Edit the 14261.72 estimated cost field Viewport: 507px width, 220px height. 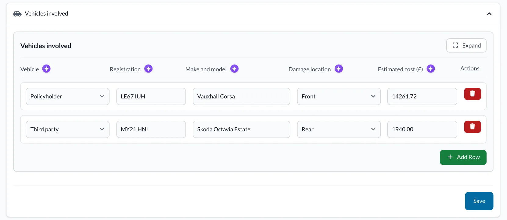click(422, 96)
